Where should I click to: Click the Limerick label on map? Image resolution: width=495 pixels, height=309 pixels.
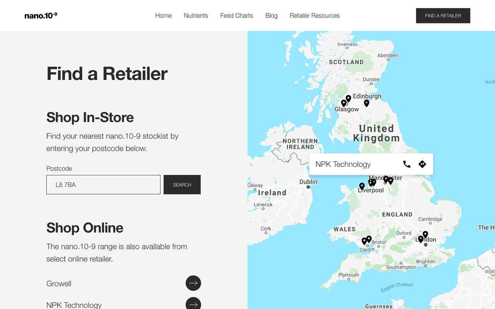pyautogui.click(x=263, y=205)
